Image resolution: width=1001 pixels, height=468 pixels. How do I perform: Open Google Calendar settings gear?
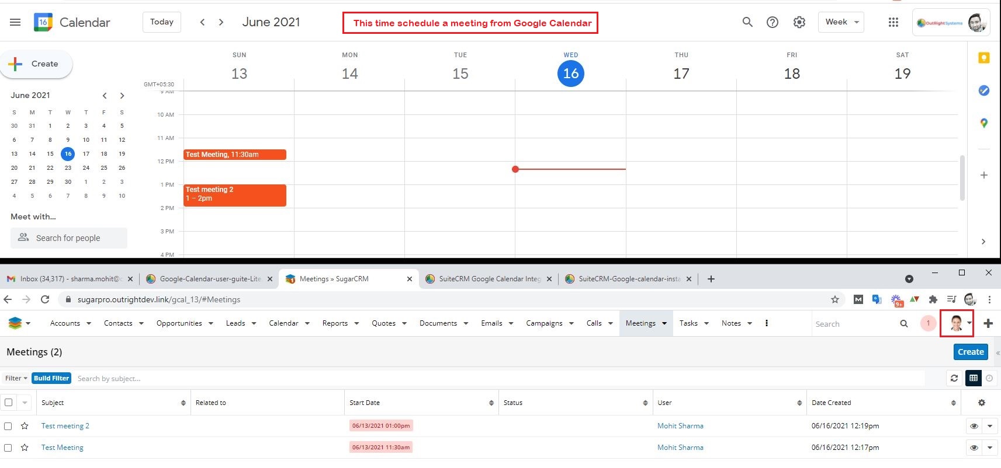click(799, 22)
